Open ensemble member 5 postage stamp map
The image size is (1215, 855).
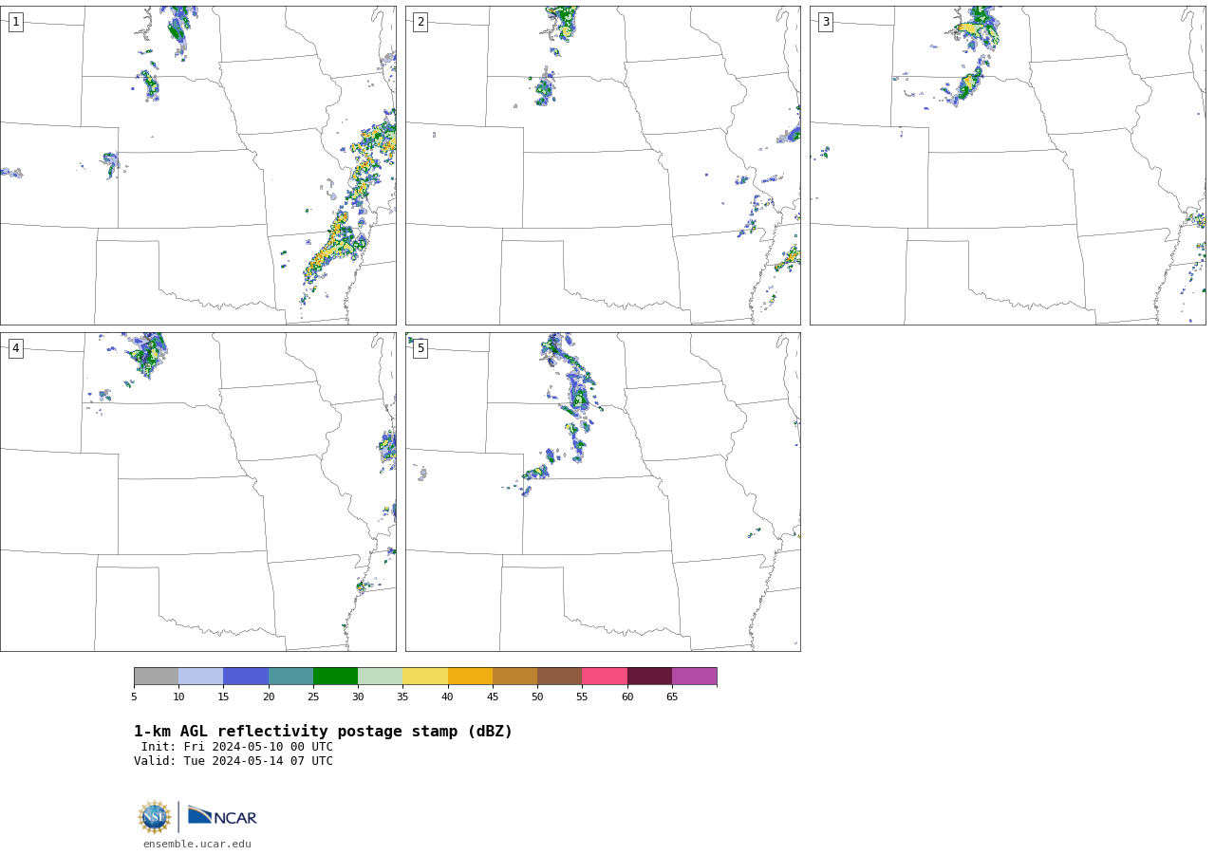603,492
